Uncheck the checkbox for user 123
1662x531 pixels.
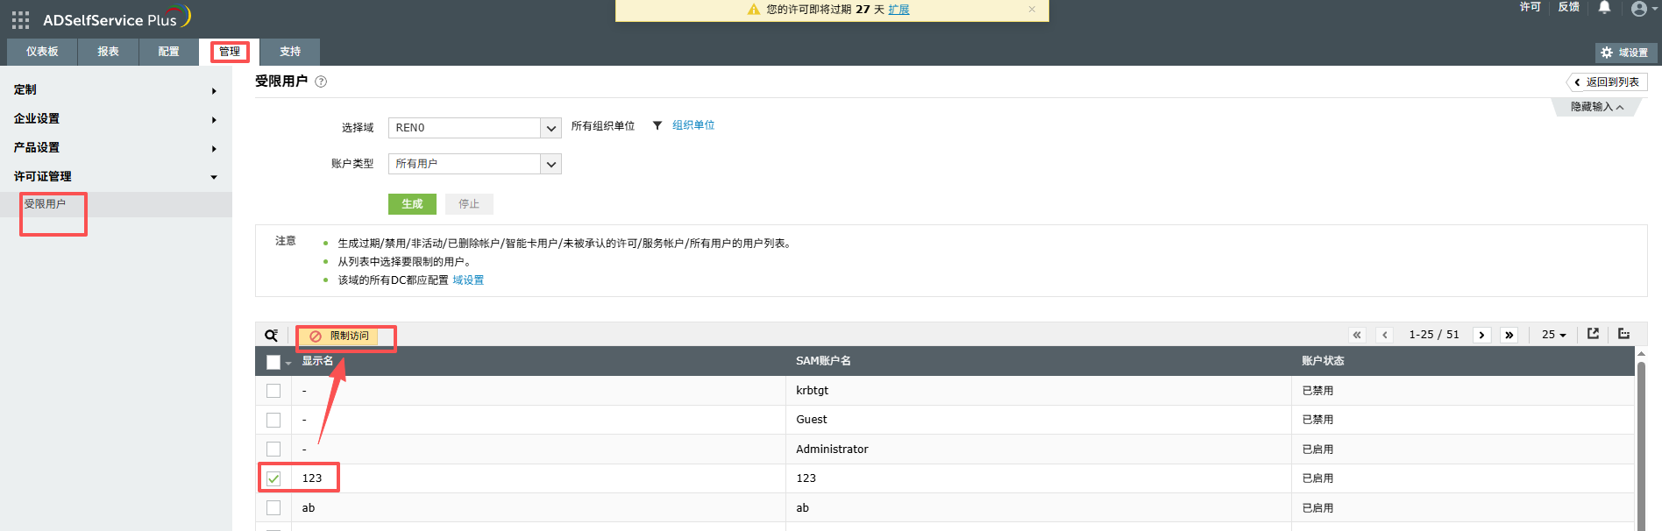pos(273,478)
